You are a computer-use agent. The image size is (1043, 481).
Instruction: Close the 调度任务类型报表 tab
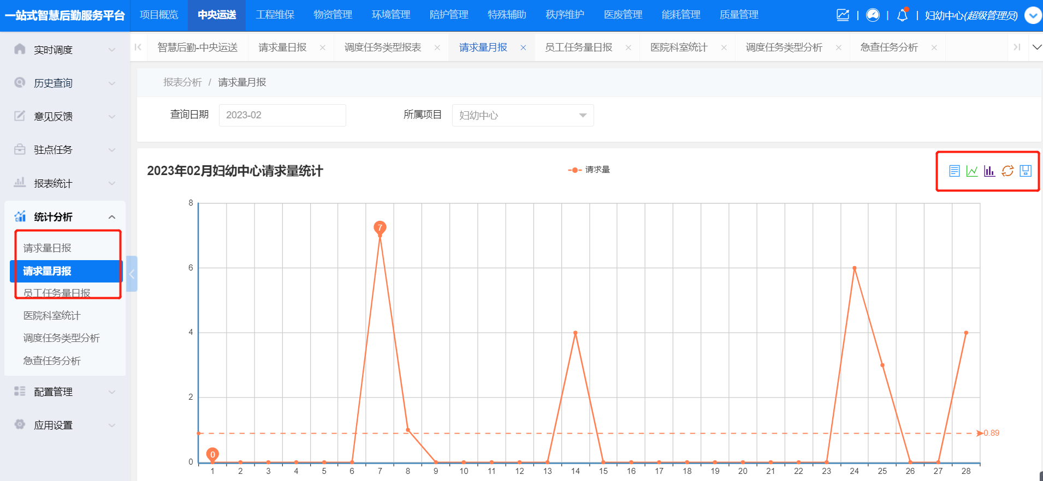(x=437, y=48)
